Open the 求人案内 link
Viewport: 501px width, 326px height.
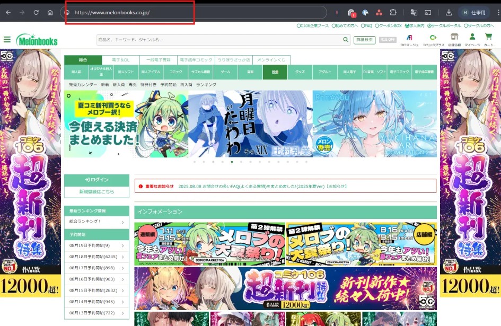click(415, 25)
